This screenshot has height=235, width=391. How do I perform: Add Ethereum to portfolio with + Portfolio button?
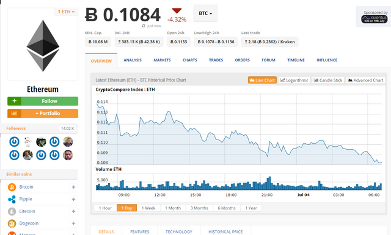click(43, 113)
